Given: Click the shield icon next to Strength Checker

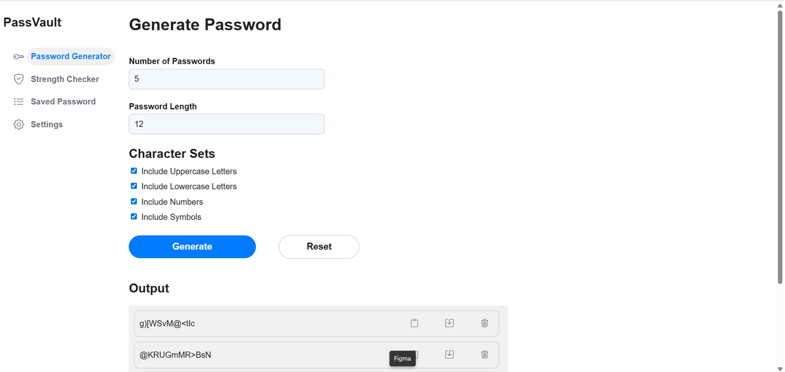Looking at the screenshot, I should (x=18, y=79).
